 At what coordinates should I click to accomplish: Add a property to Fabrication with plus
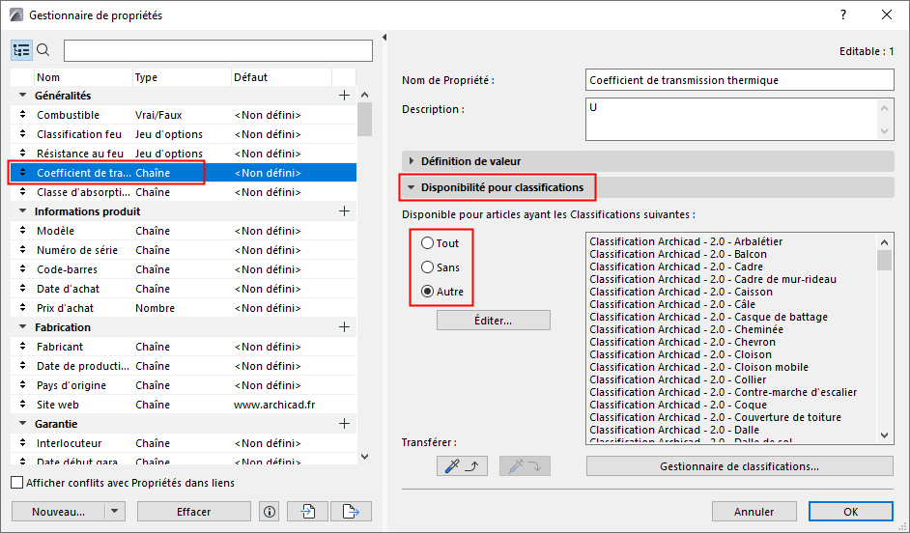pyautogui.click(x=344, y=327)
